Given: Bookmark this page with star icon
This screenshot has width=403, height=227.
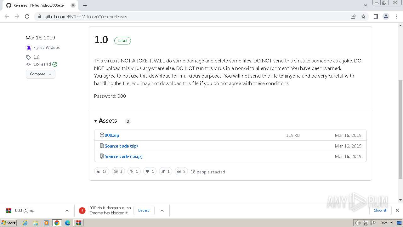Looking at the screenshot, I should click(x=363, y=16).
